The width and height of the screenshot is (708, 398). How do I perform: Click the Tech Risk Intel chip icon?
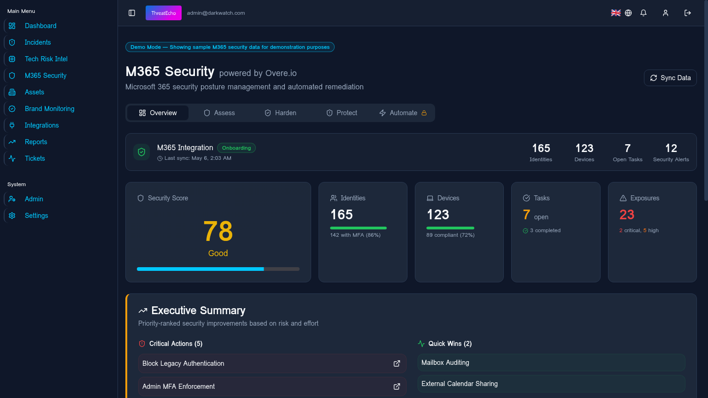[x=12, y=59]
